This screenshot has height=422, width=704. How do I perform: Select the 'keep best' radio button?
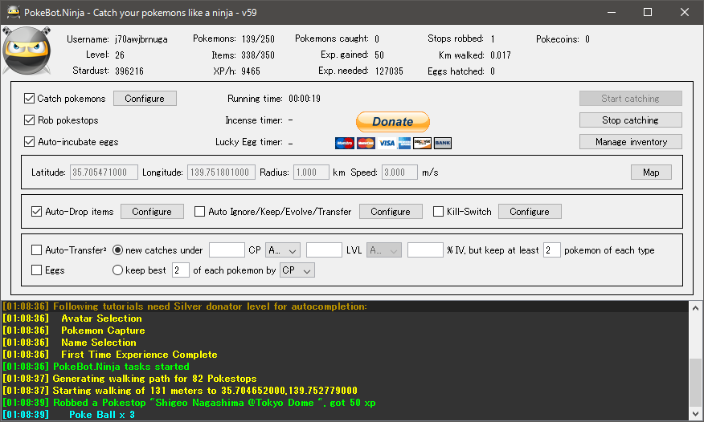point(117,270)
